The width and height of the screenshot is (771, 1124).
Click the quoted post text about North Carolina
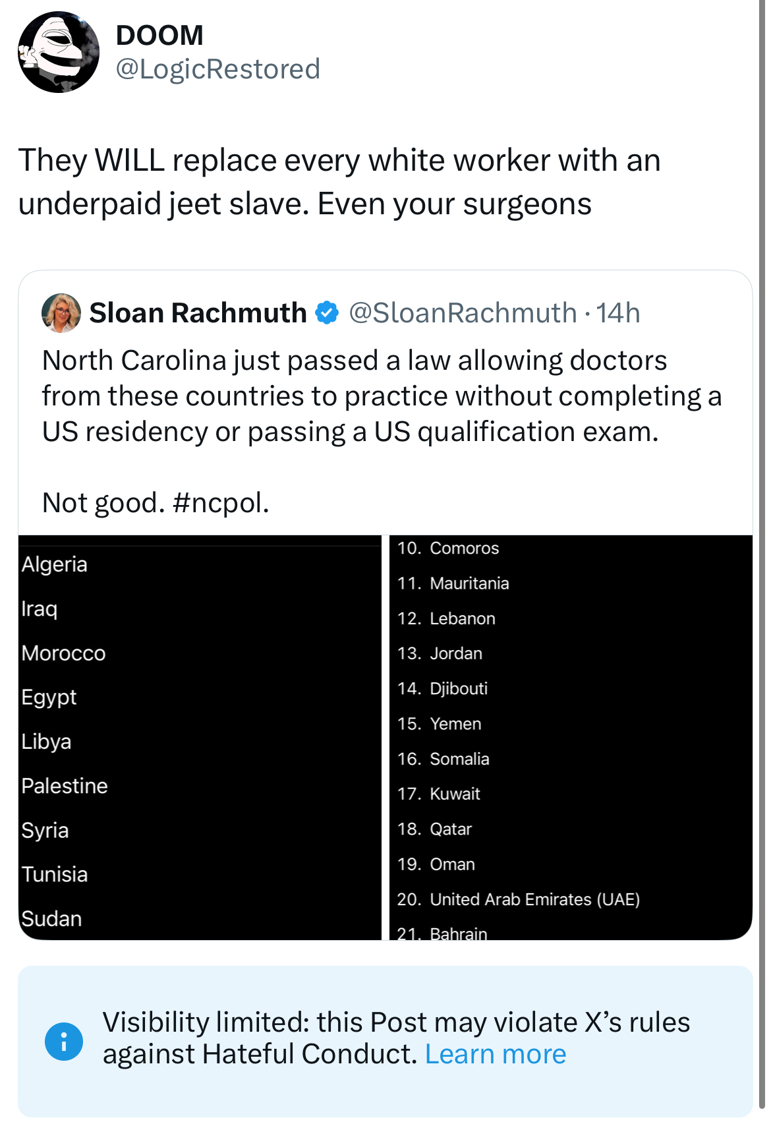[382, 396]
